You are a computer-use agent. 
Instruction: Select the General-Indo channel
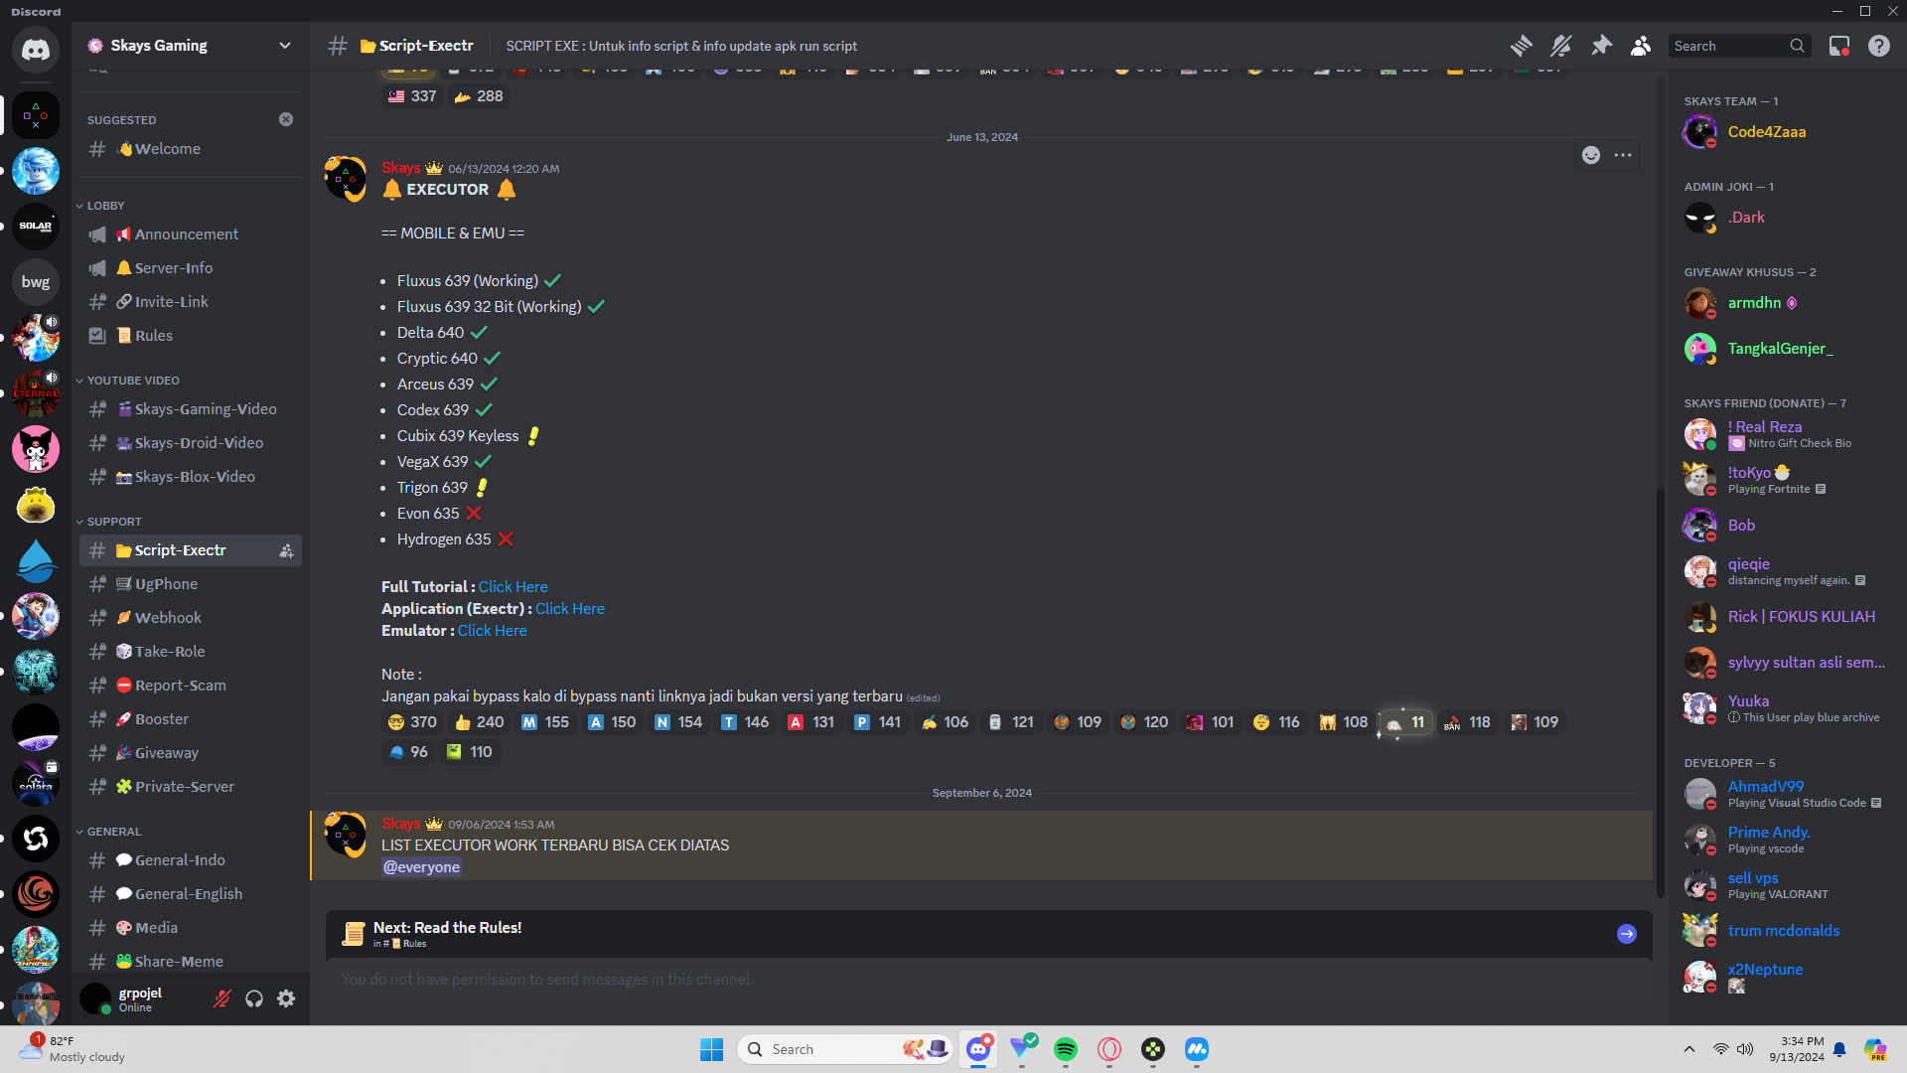(x=191, y=860)
